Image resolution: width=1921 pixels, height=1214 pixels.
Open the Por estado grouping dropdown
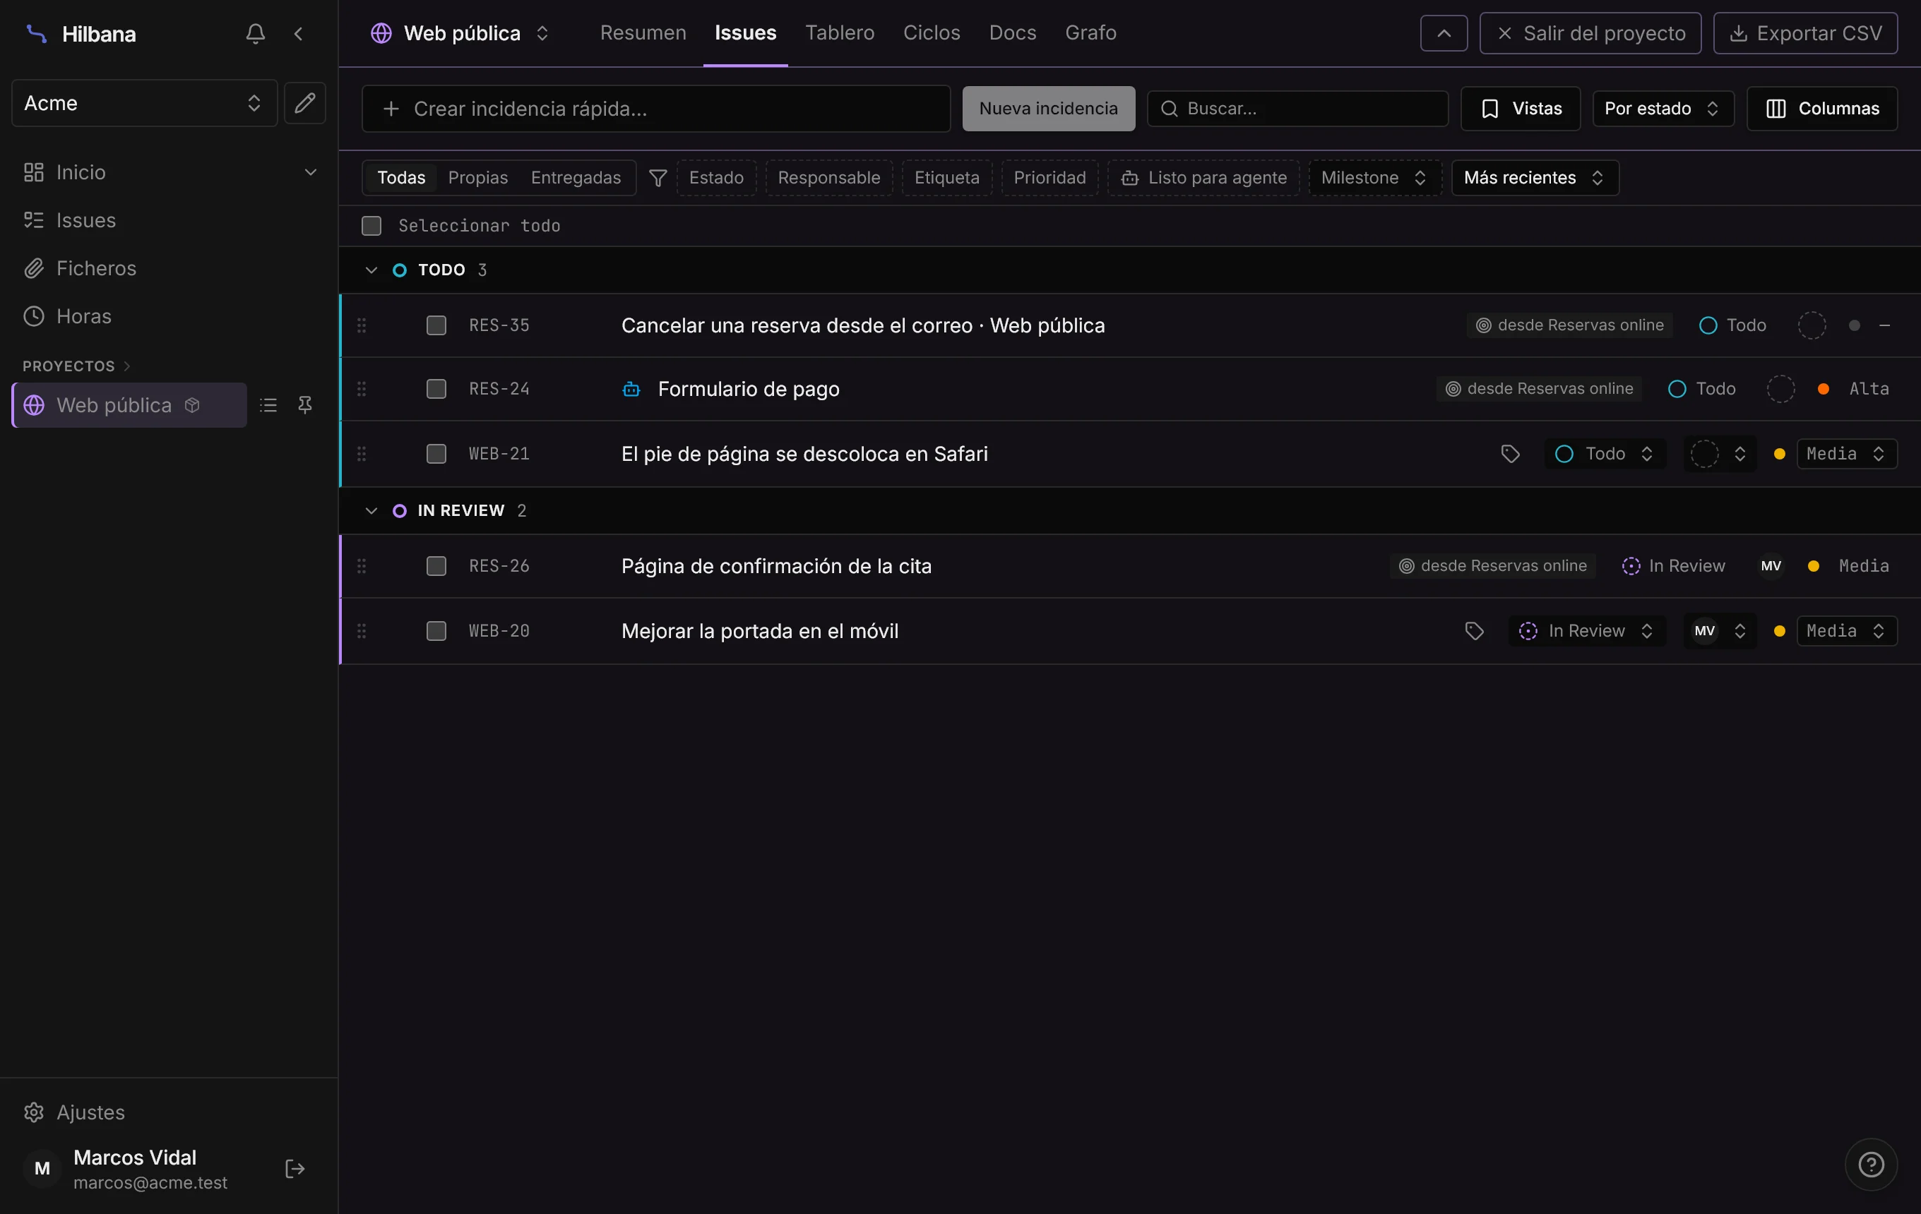pos(1663,109)
